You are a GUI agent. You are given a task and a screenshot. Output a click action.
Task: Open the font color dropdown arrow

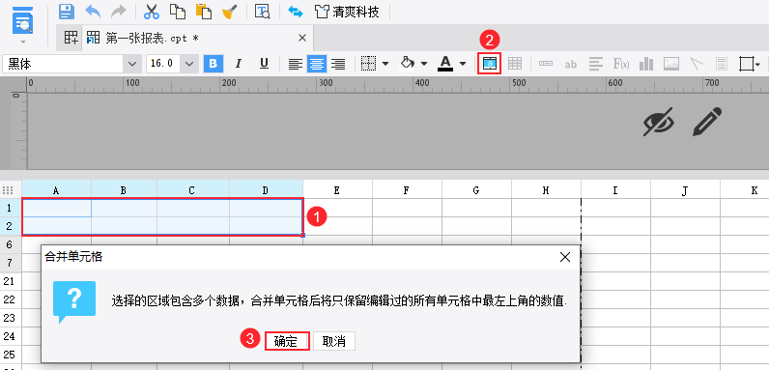[463, 64]
